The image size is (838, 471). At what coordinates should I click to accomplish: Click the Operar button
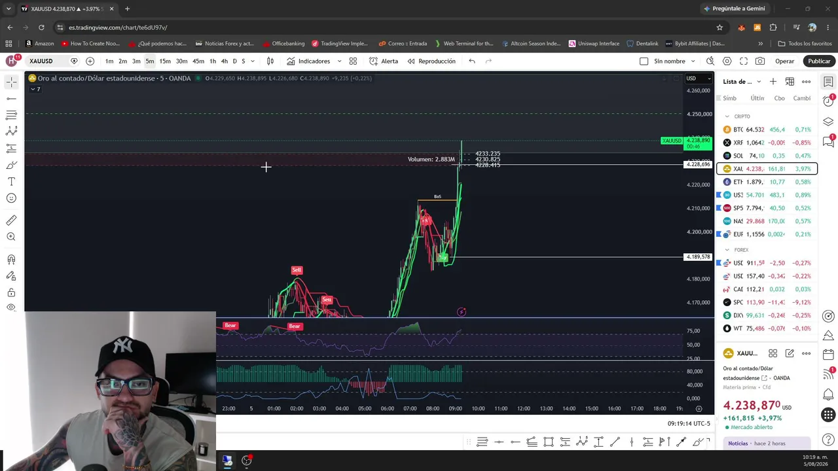tap(784, 61)
